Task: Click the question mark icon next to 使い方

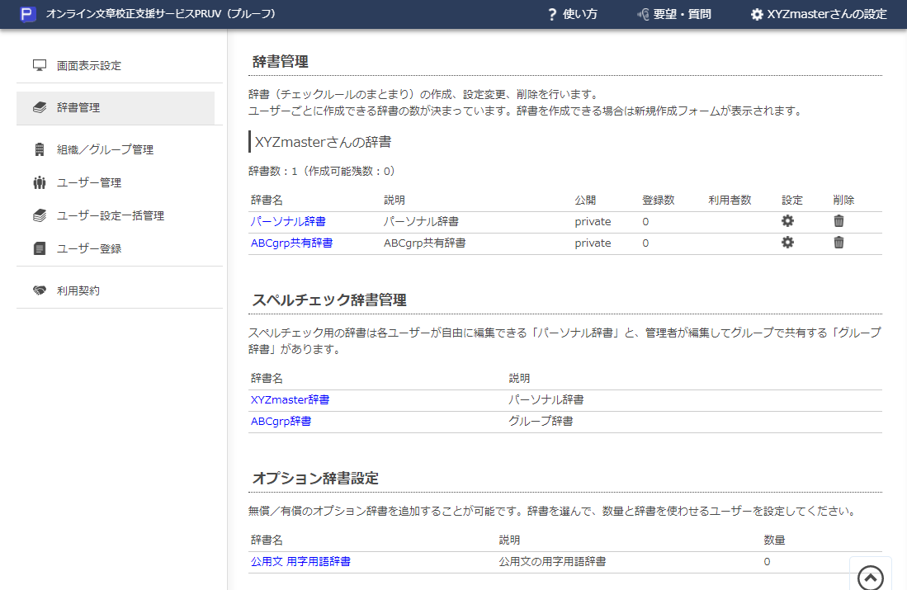Action: (x=551, y=14)
